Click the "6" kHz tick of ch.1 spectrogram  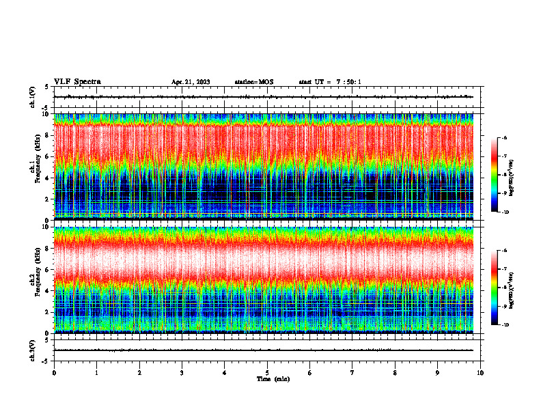48,156
